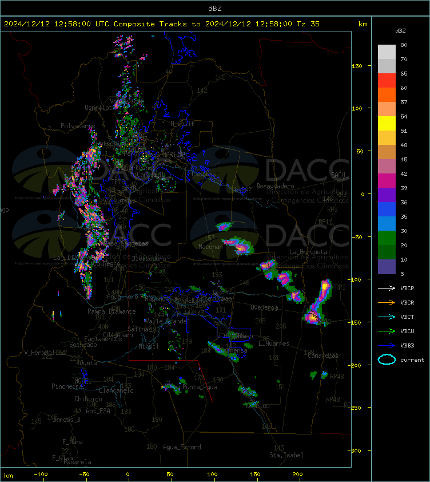
Task: Click the La_Horqueta map label
Action: pyautogui.click(x=308, y=252)
